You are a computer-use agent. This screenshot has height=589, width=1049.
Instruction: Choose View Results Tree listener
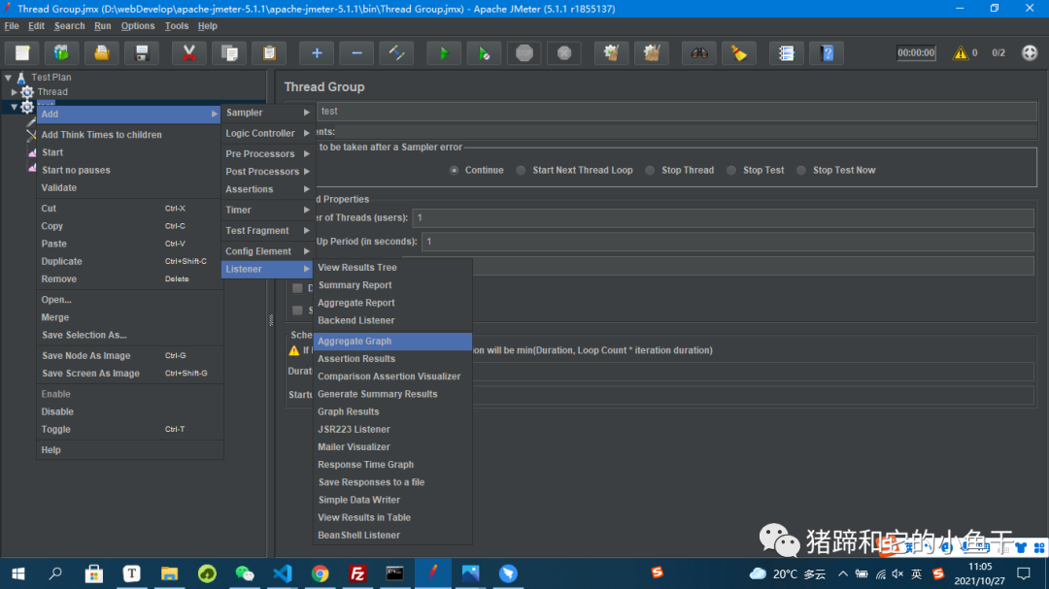pos(392,268)
